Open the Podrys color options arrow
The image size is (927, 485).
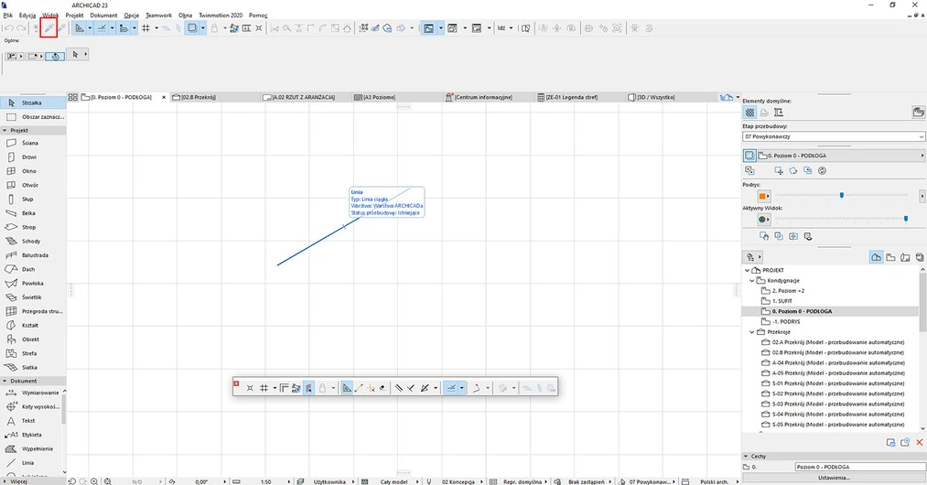click(768, 196)
